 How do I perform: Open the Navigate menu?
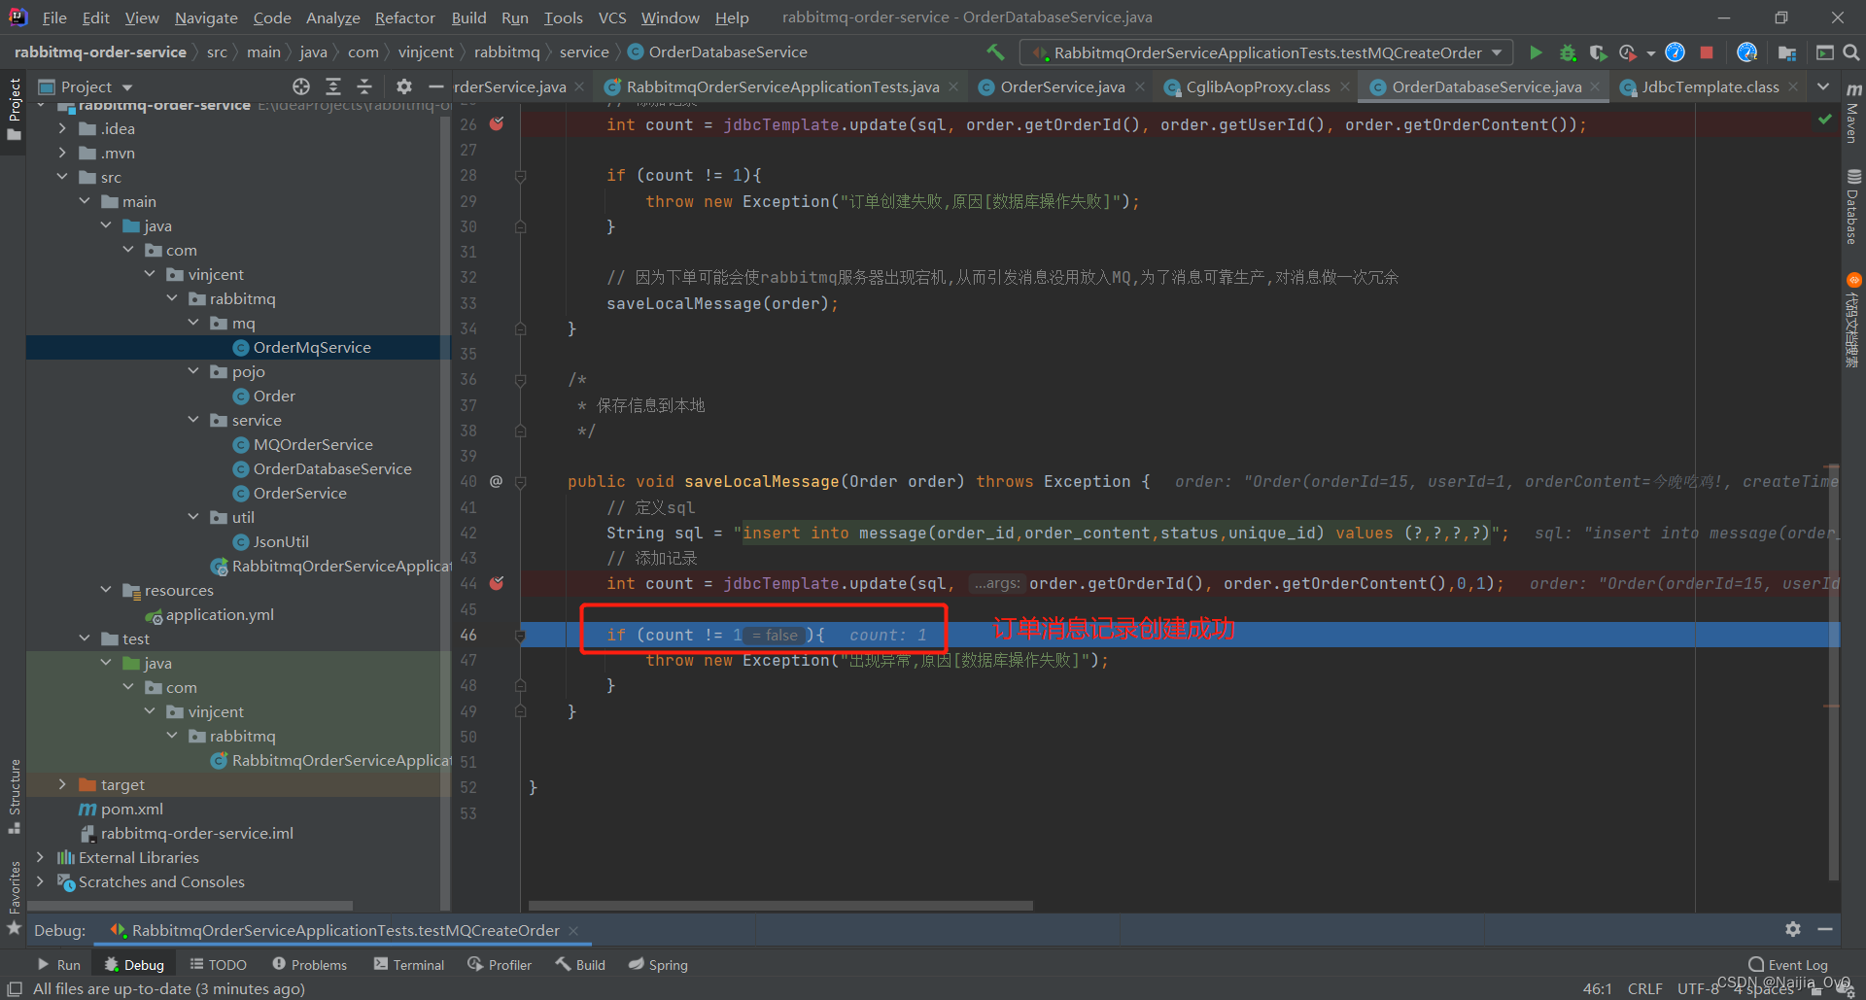click(x=206, y=17)
